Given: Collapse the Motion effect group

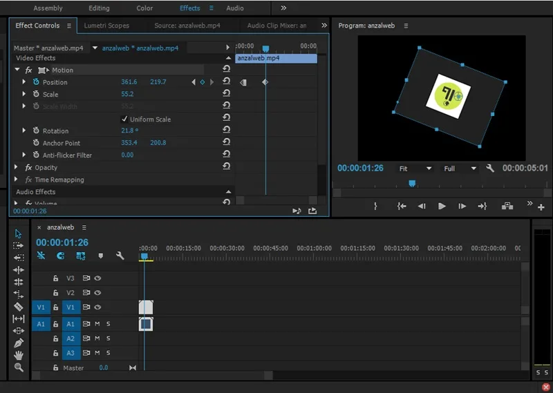Looking at the screenshot, I should pos(17,70).
